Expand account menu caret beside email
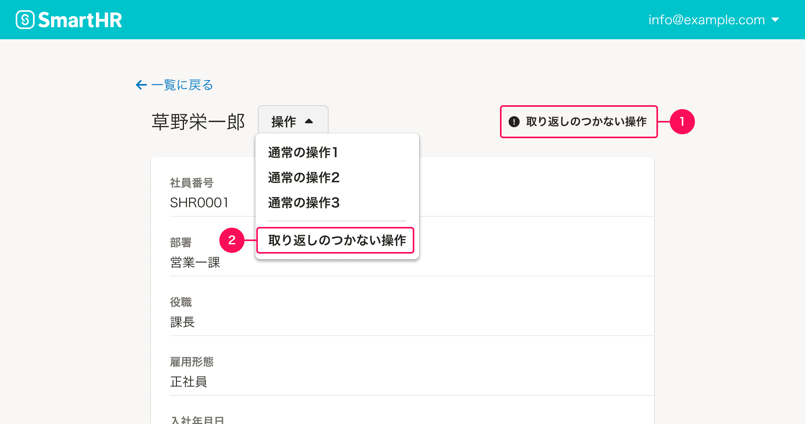The width and height of the screenshot is (805, 424). tap(775, 20)
